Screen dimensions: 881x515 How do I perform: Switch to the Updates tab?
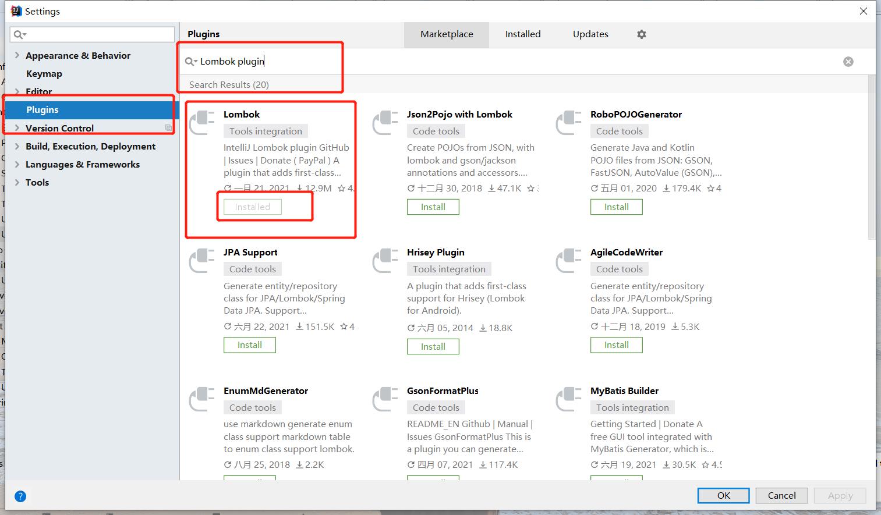click(x=590, y=34)
